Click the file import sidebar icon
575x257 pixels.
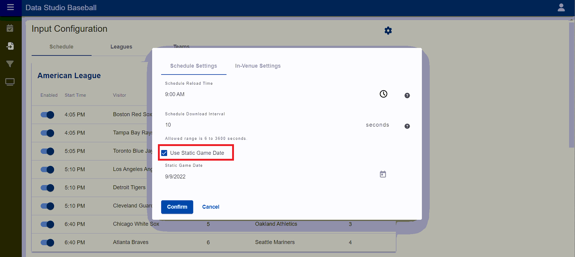pyautogui.click(x=10, y=46)
